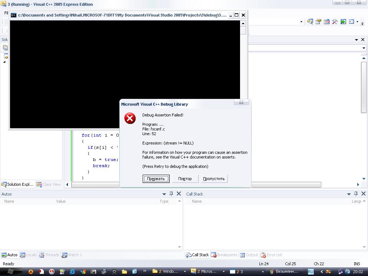
Task: Open the Autos panel window position dropdown
Action: point(164,194)
